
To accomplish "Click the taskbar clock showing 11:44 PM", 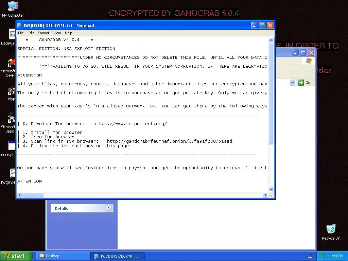I will click(x=335, y=256).
